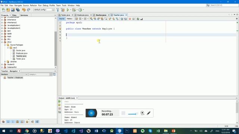
Task: Open the Tools menu
Action: point(64,5)
